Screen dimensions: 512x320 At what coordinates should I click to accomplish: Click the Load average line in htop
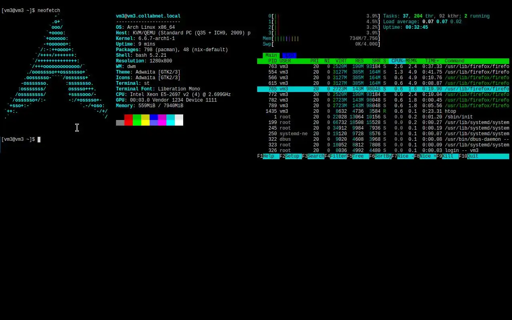[422, 22]
